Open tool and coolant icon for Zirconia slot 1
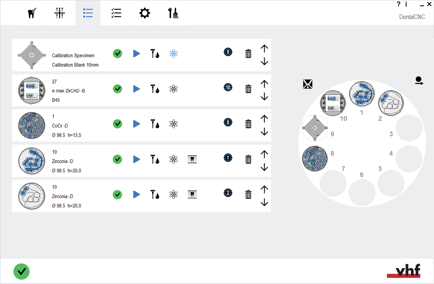Screen dimensions: 434x284 pyautogui.click(x=155, y=159)
